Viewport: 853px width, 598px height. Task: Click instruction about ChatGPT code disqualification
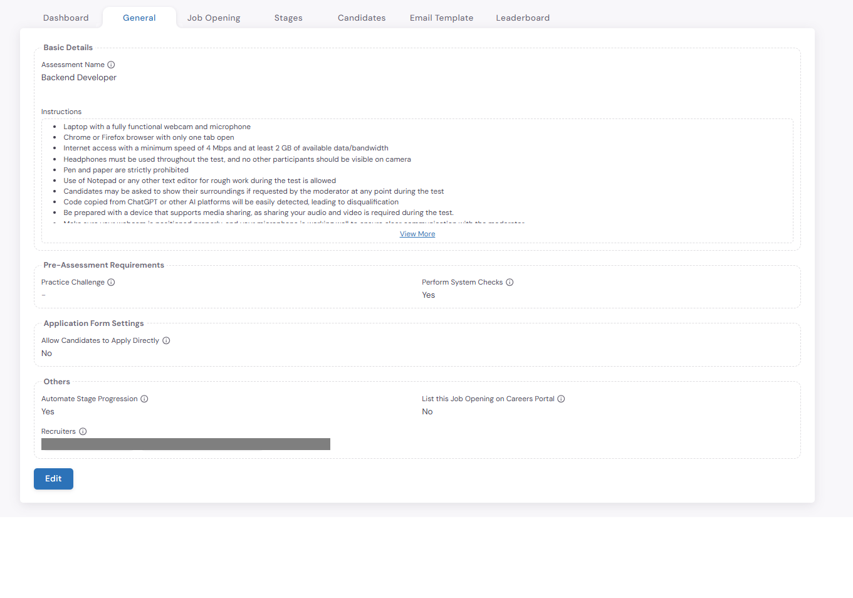[x=231, y=202]
